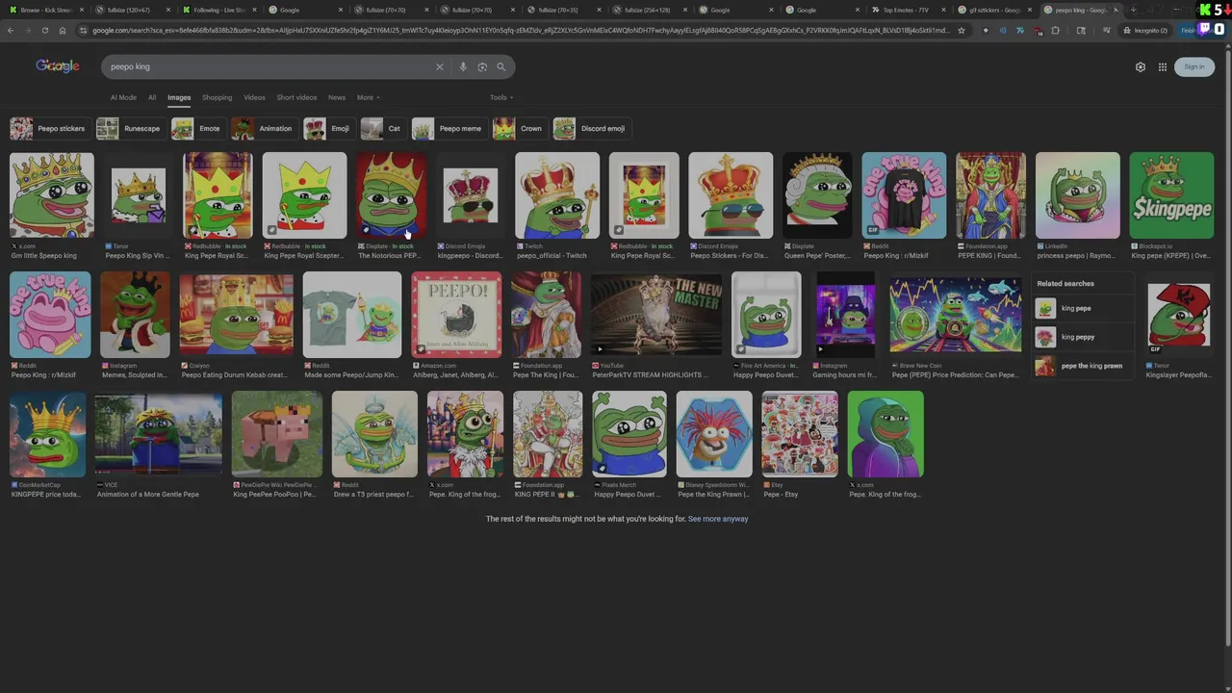Click the Google logo

tap(58, 65)
